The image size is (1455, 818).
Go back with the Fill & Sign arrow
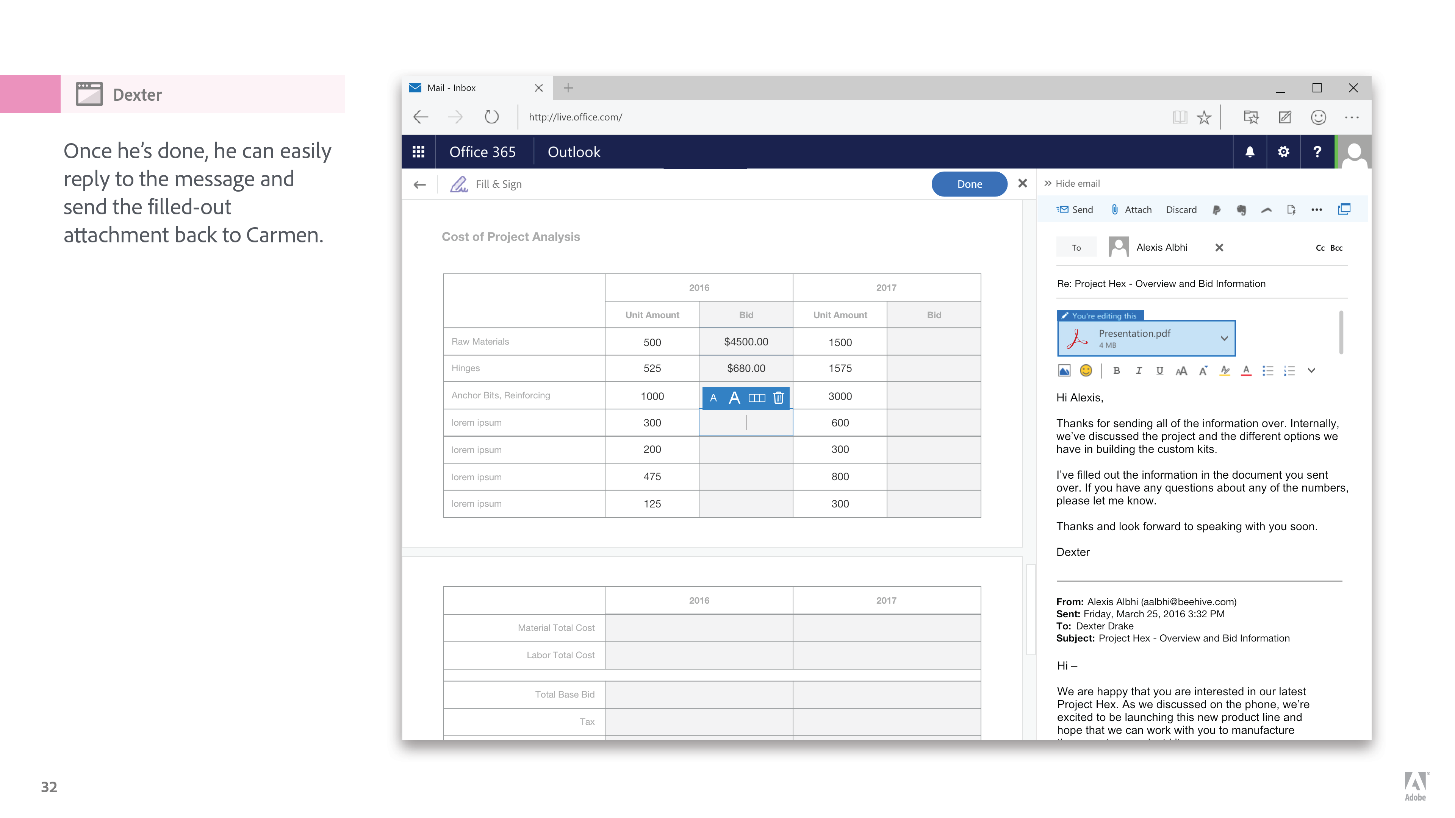420,184
